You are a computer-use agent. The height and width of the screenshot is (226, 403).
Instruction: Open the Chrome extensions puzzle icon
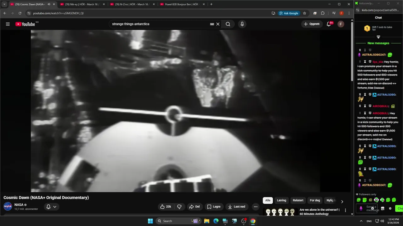coord(323,13)
